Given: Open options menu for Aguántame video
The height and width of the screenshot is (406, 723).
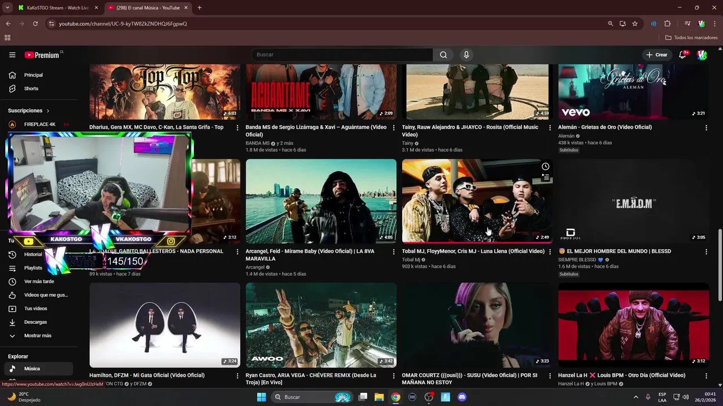Looking at the screenshot, I should 394,128.
